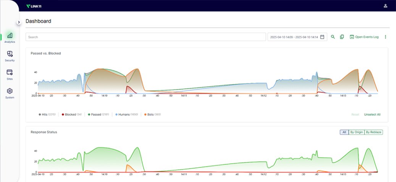Select the By Reblaze tab
396x182 pixels.
click(x=373, y=132)
